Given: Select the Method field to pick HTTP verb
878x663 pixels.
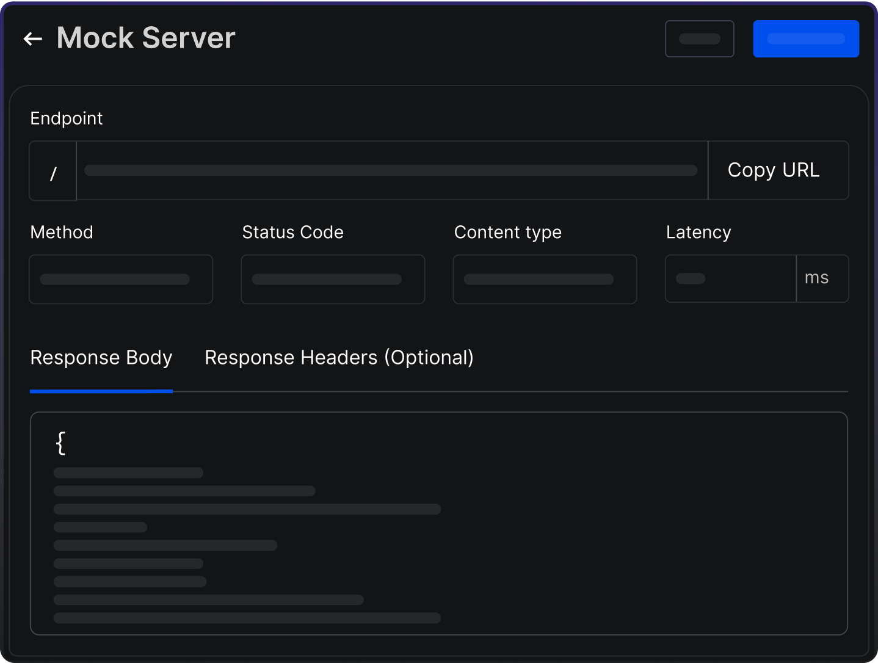Looking at the screenshot, I should coord(120,279).
